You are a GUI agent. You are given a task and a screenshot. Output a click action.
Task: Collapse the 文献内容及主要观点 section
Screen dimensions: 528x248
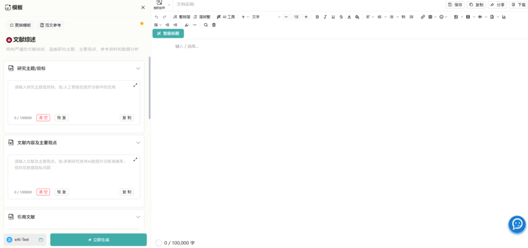pyautogui.click(x=138, y=143)
